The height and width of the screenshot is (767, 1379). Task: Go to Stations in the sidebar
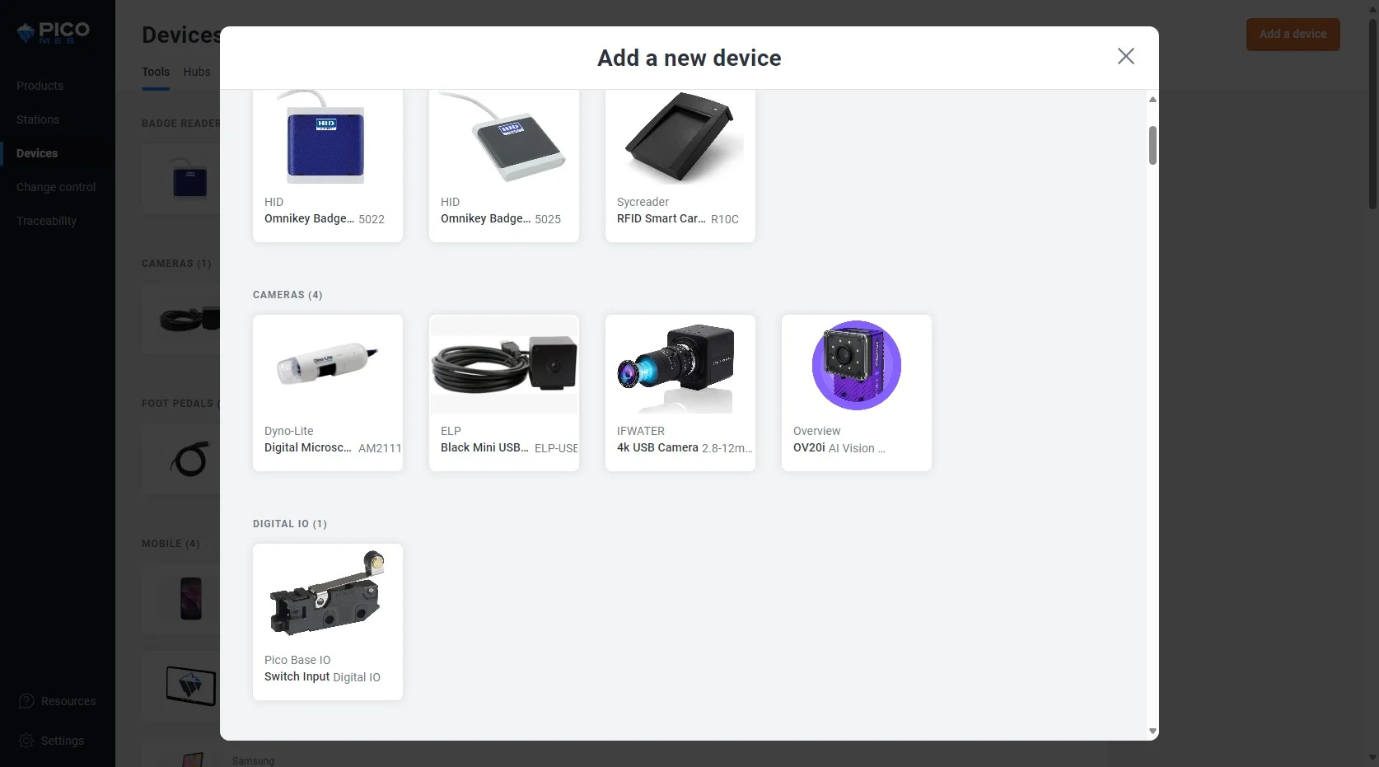coord(38,119)
